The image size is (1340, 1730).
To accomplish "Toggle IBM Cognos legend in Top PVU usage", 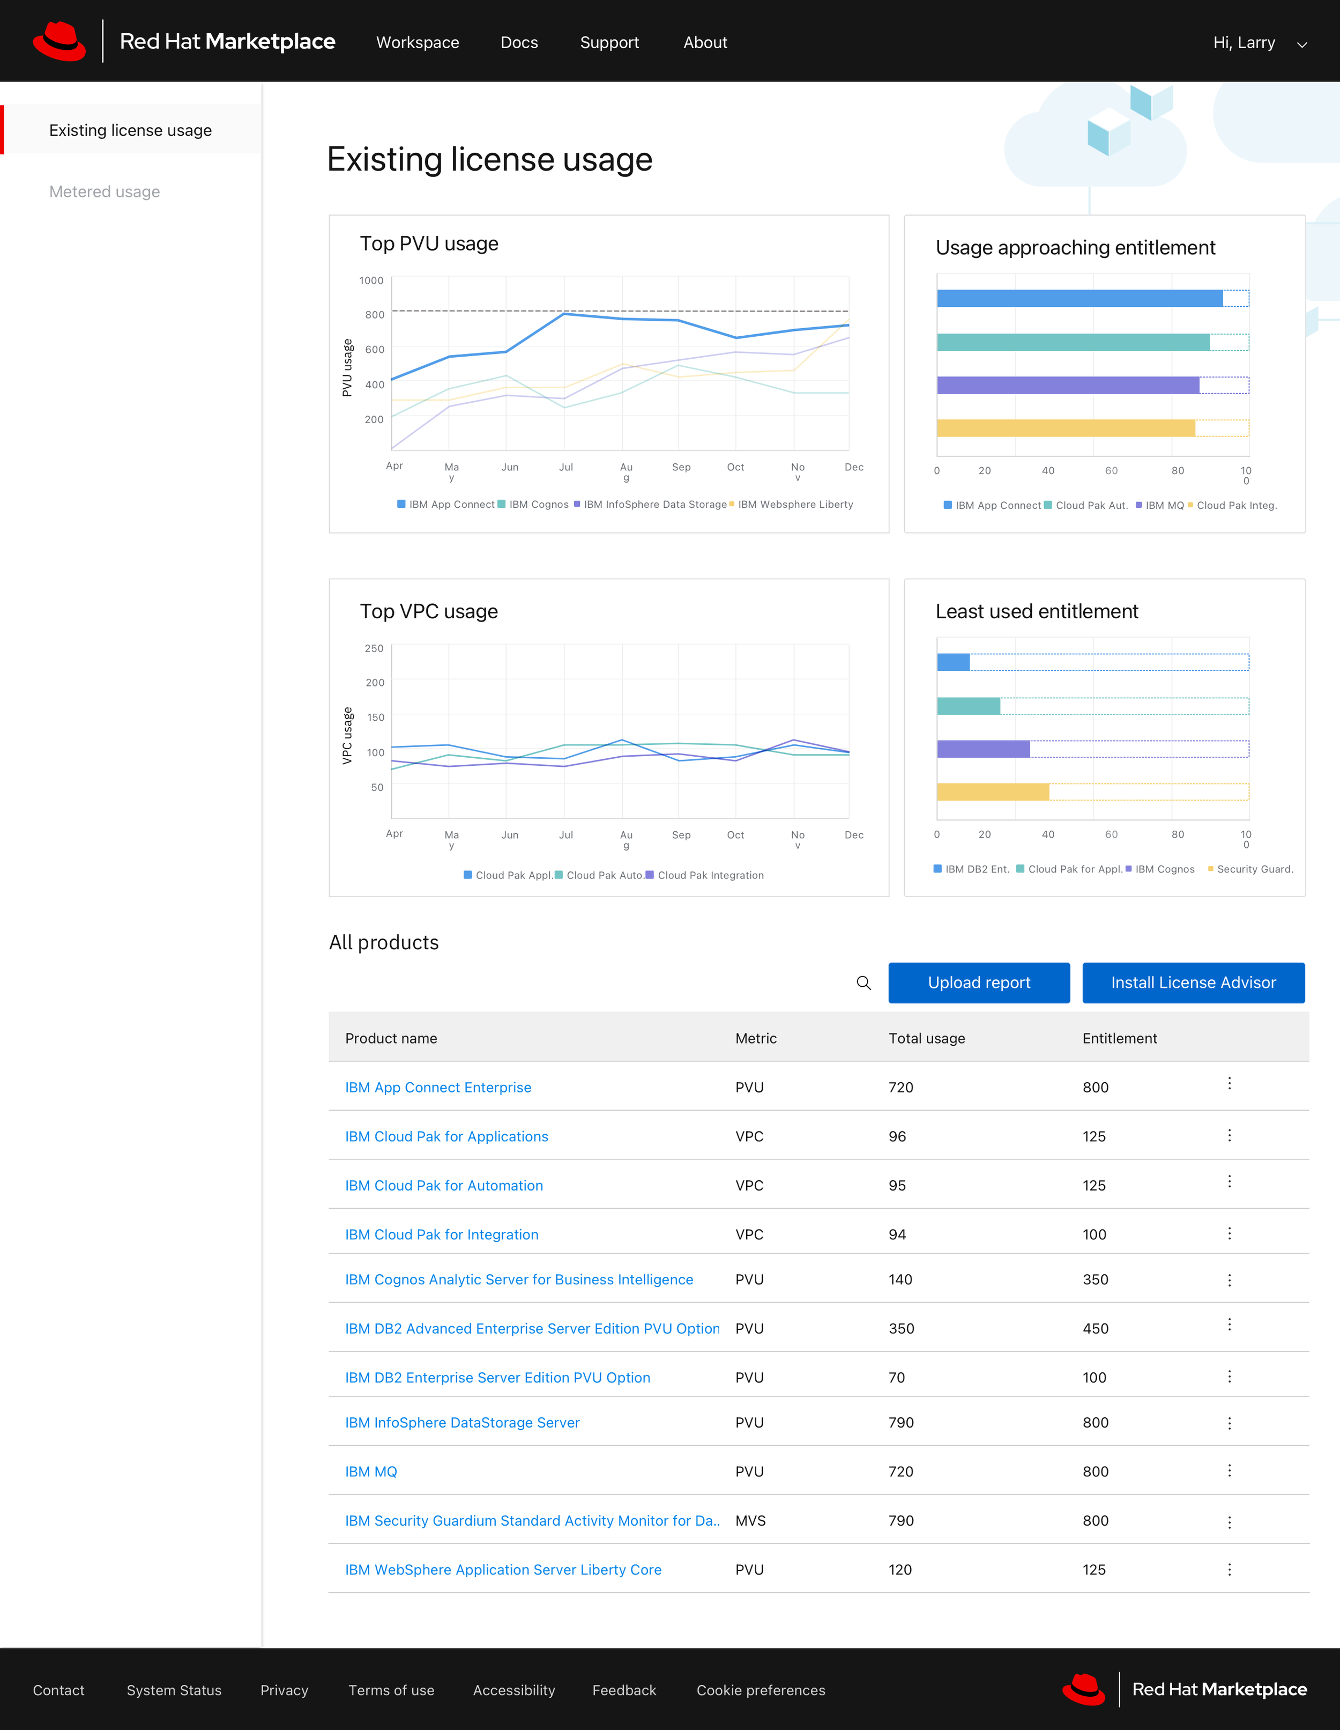I will (533, 505).
